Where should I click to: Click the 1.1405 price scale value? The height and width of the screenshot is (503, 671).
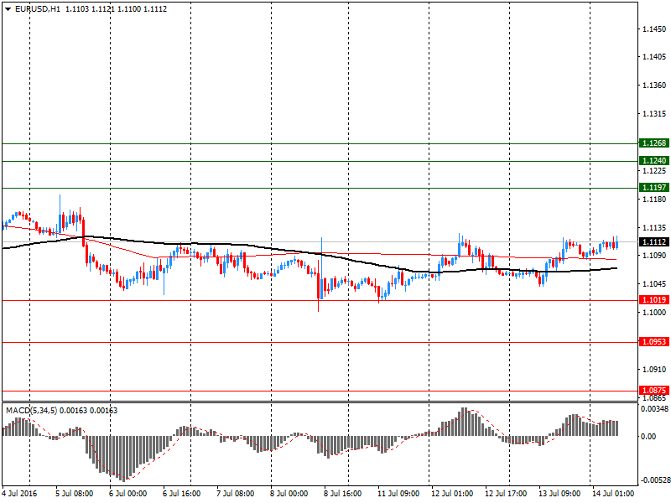pos(654,57)
